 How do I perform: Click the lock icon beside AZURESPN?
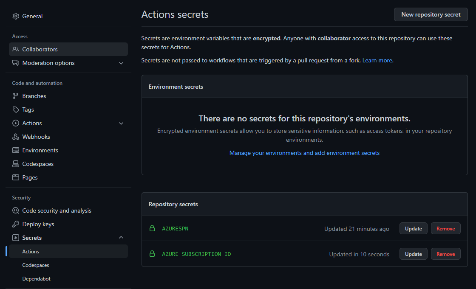coord(152,228)
